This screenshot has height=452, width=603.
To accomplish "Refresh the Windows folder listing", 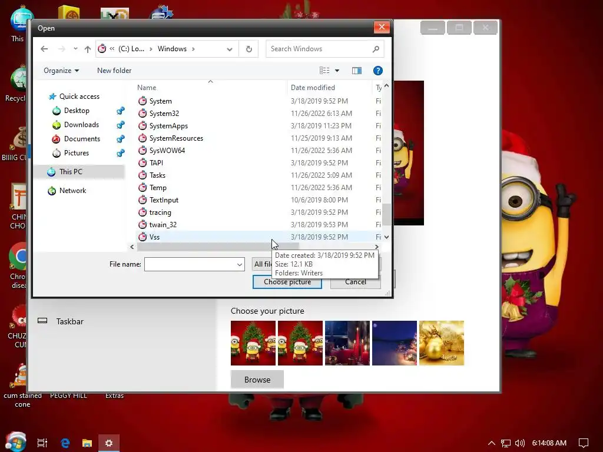I will click(249, 49).
